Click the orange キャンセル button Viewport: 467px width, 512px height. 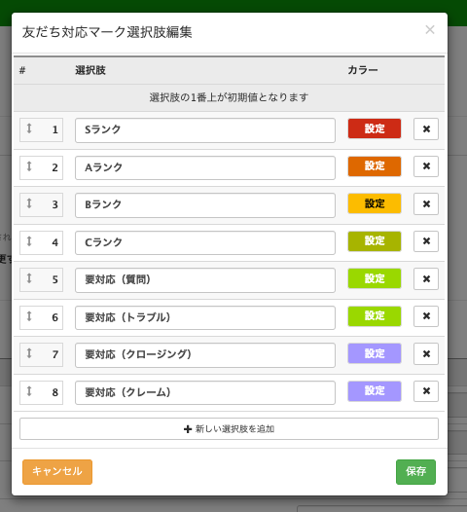(x=57, y=472)
